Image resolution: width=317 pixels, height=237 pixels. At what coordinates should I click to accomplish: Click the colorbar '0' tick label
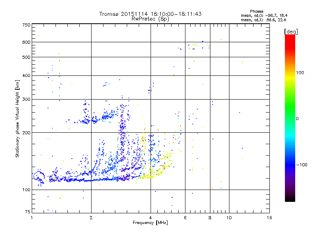pos(297,119)
